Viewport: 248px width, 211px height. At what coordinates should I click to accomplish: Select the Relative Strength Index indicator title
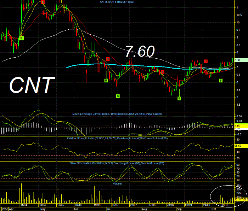tap(117, 139)
